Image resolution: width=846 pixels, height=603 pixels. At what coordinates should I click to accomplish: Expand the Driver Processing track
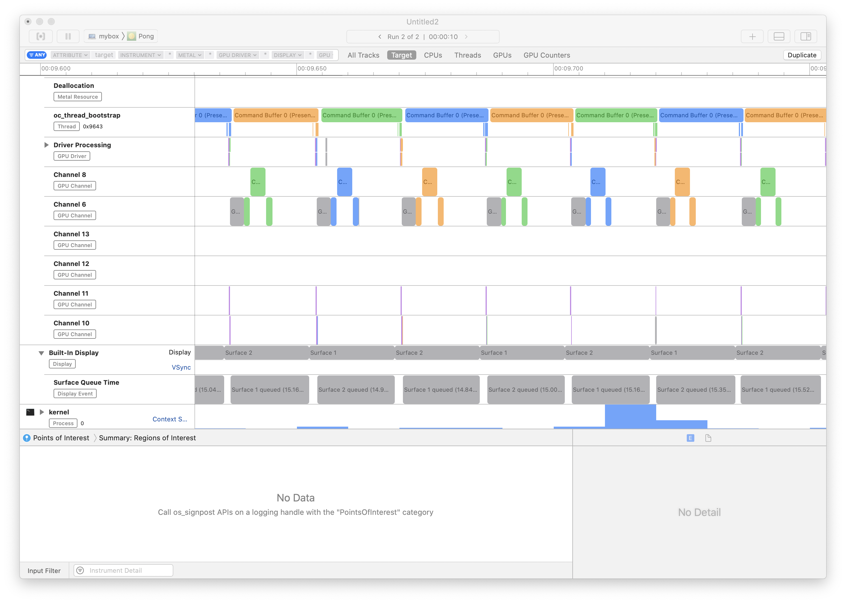[x=46, y=145]
